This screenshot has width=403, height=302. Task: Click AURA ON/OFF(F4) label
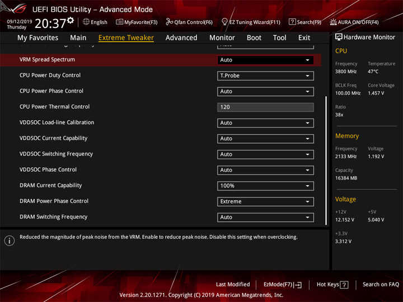coord(358,22)
